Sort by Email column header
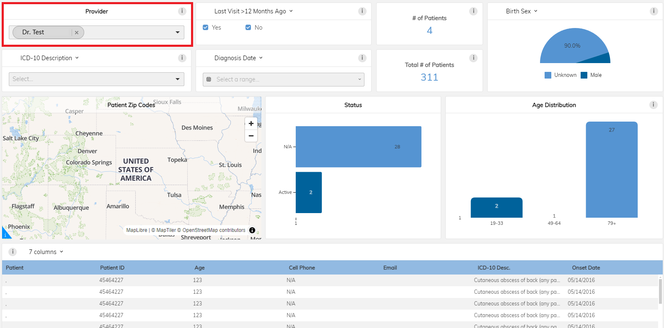The width and height of the screenshot is (664, 328). coord(390,268)
